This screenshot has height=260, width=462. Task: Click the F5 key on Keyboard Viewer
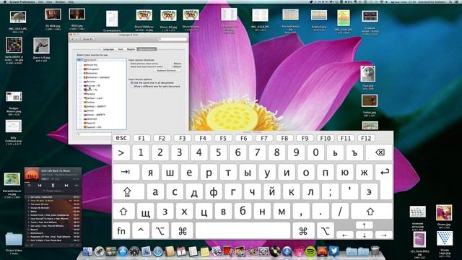coord(223,138)
